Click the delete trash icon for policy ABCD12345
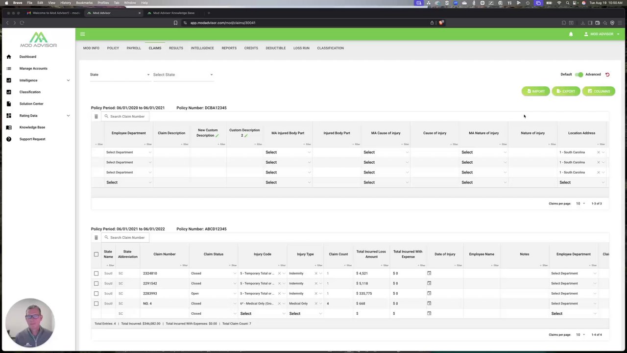 coord(96,237)
